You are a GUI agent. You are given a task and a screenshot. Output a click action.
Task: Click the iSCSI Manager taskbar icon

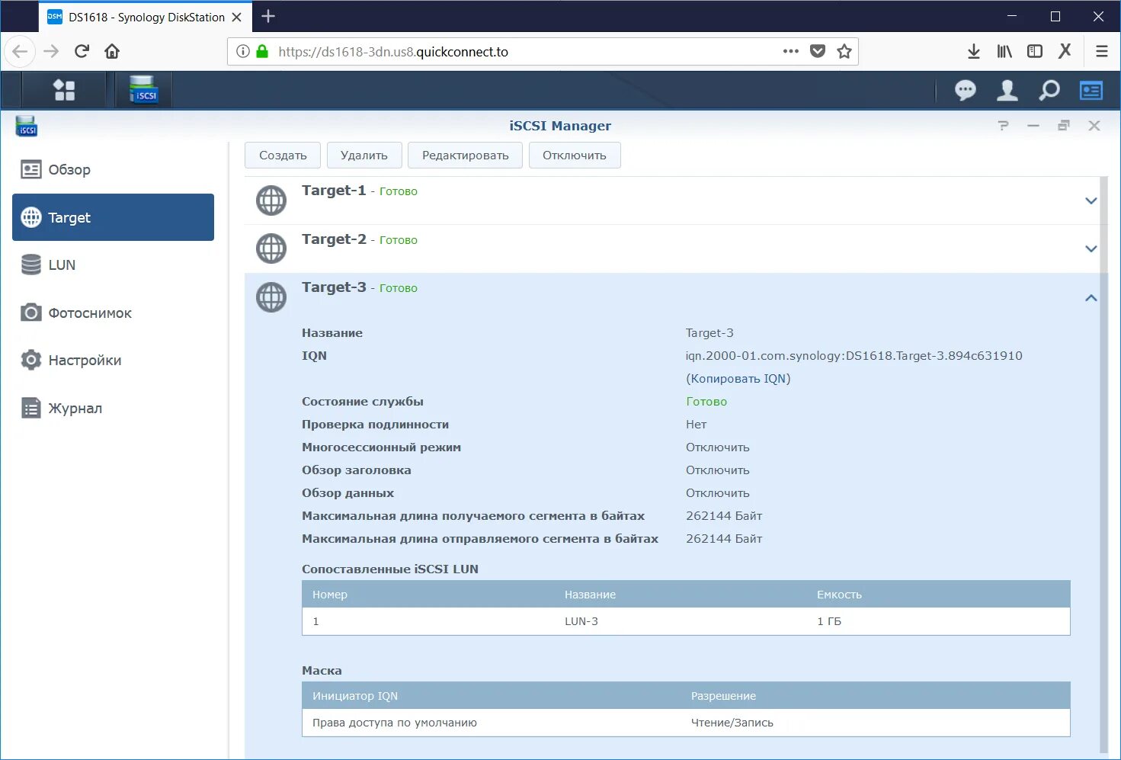click(x=143, y=90)
